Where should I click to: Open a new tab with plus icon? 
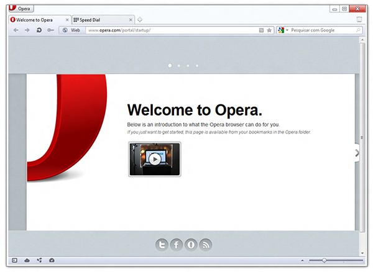point(140,20)
